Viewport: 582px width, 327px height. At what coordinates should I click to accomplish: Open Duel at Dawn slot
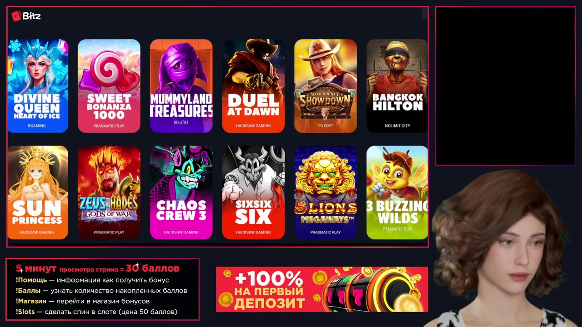pyautogui.click(x=253, y=86)
